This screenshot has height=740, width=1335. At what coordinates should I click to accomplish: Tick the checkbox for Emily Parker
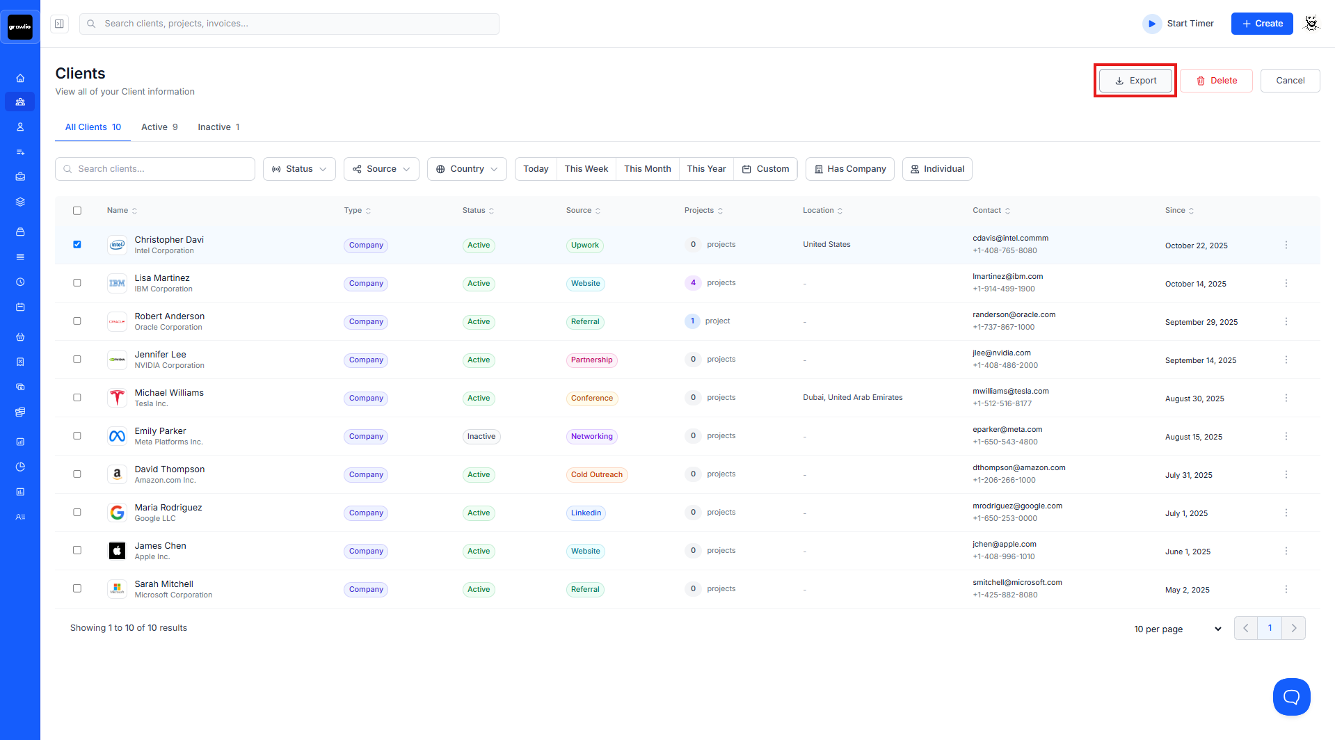77,436
